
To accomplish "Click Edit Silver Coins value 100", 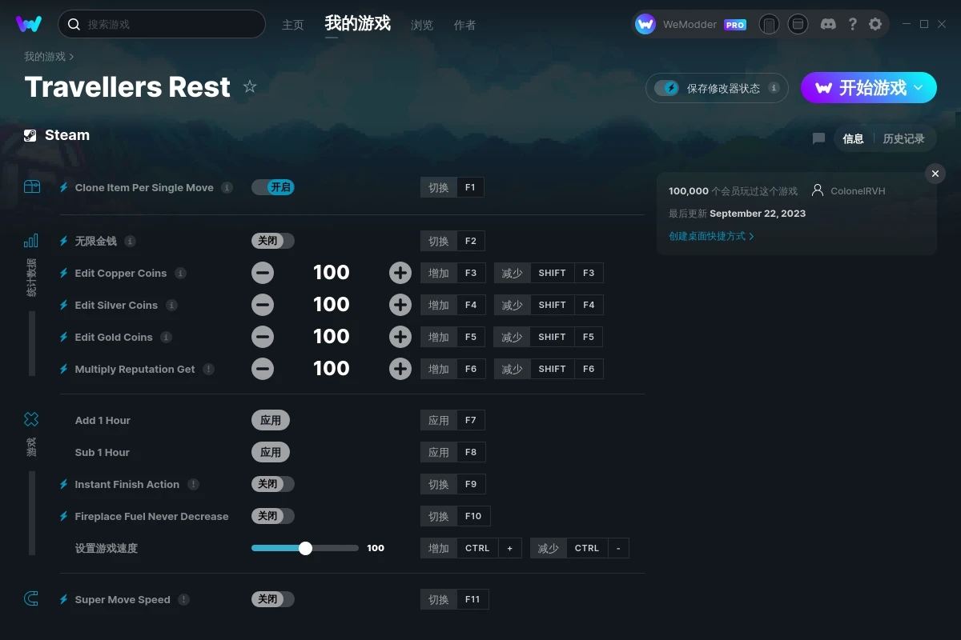I will (332, 305).
